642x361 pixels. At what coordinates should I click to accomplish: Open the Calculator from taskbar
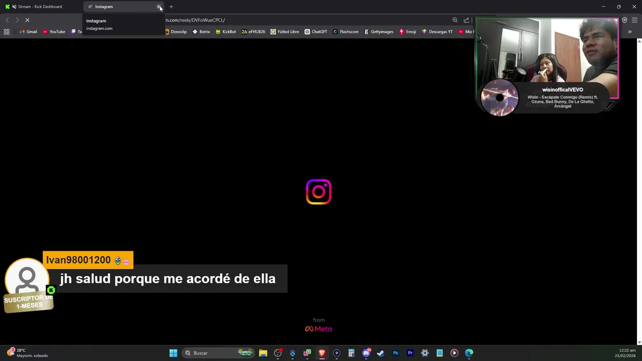pos(351,353)
